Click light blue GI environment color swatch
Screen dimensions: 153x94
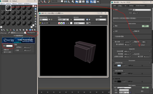[x=119, y=66]
